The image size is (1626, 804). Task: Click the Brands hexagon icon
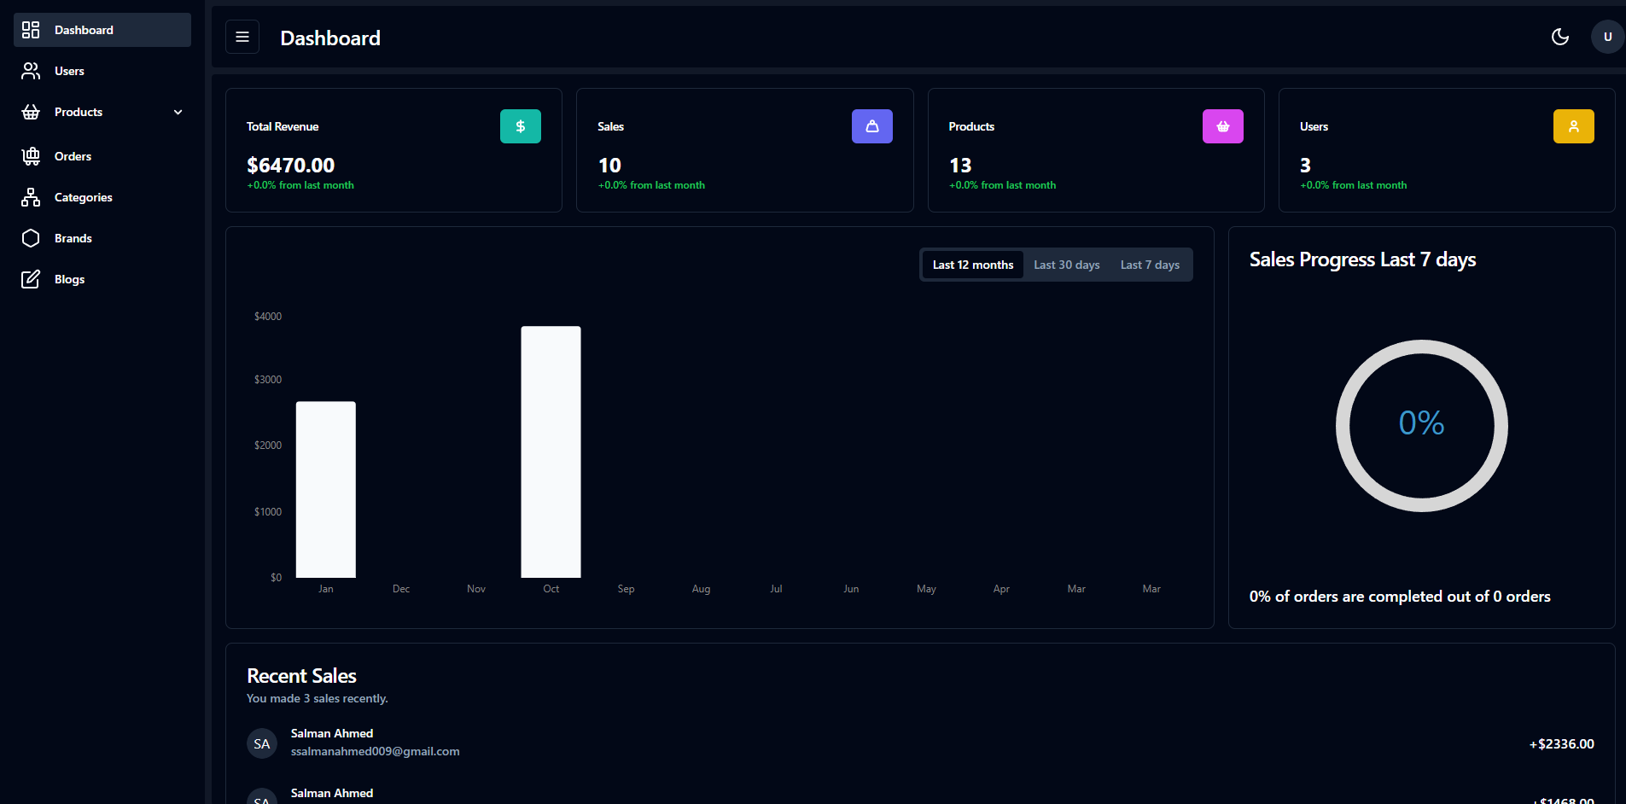pyautogui.click(x=31, y=238)
